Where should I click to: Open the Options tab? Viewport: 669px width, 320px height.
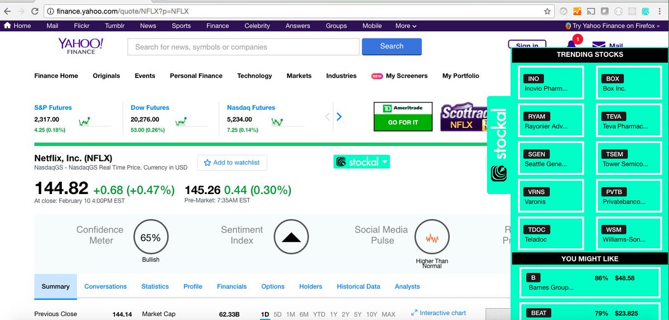(273, 287)
